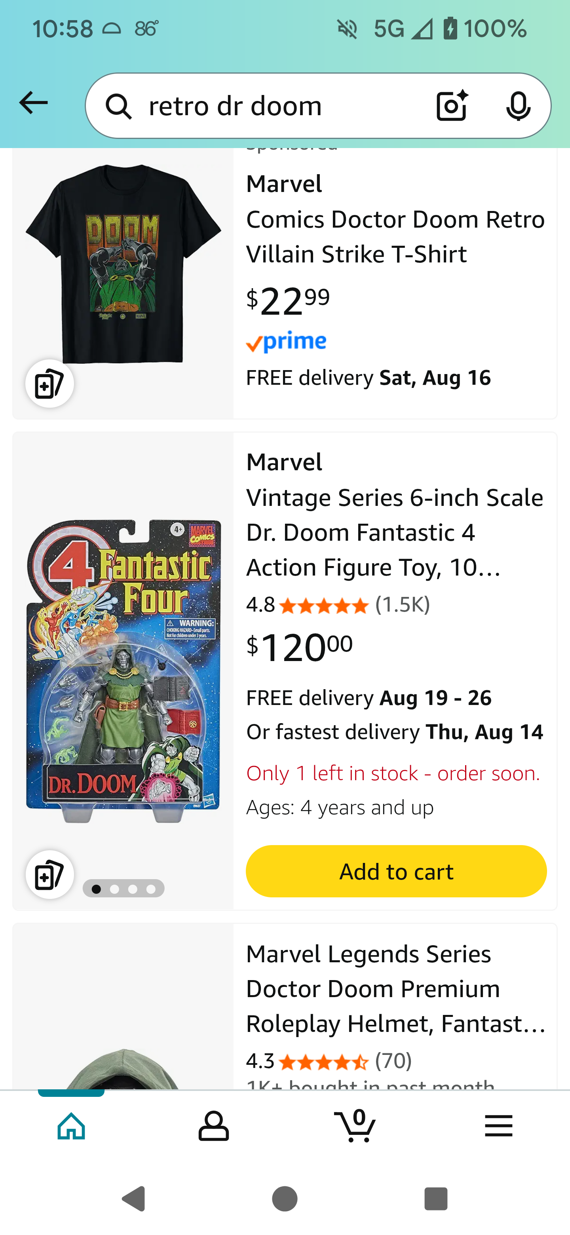Select second dot in image carousel indicator
Screen dimensions: 570x1235
coord(114,889)
